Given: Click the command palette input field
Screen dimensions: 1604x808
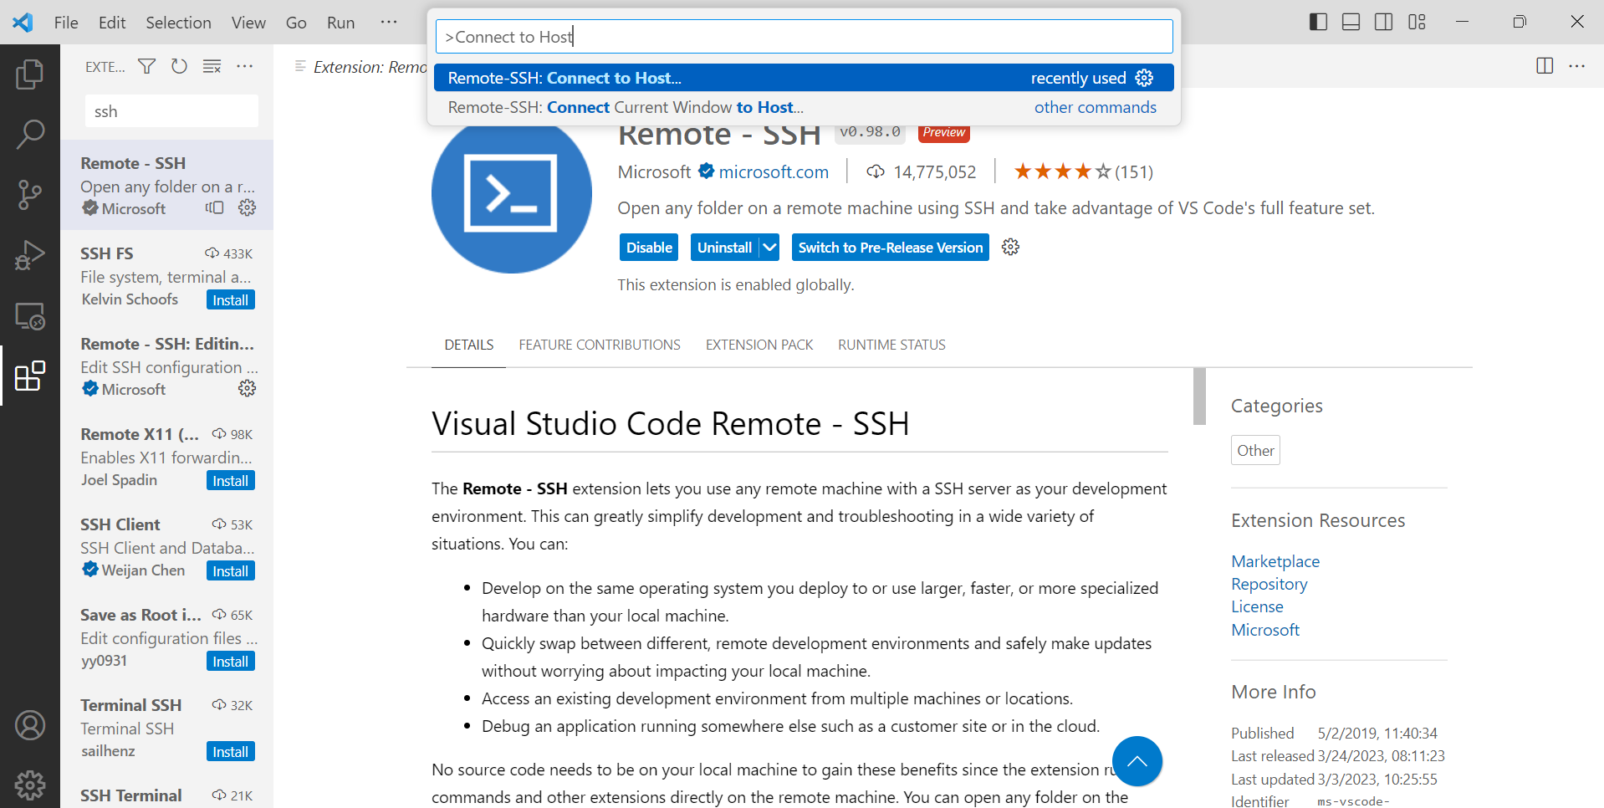Looking at the screenshot, I should 804,37.
